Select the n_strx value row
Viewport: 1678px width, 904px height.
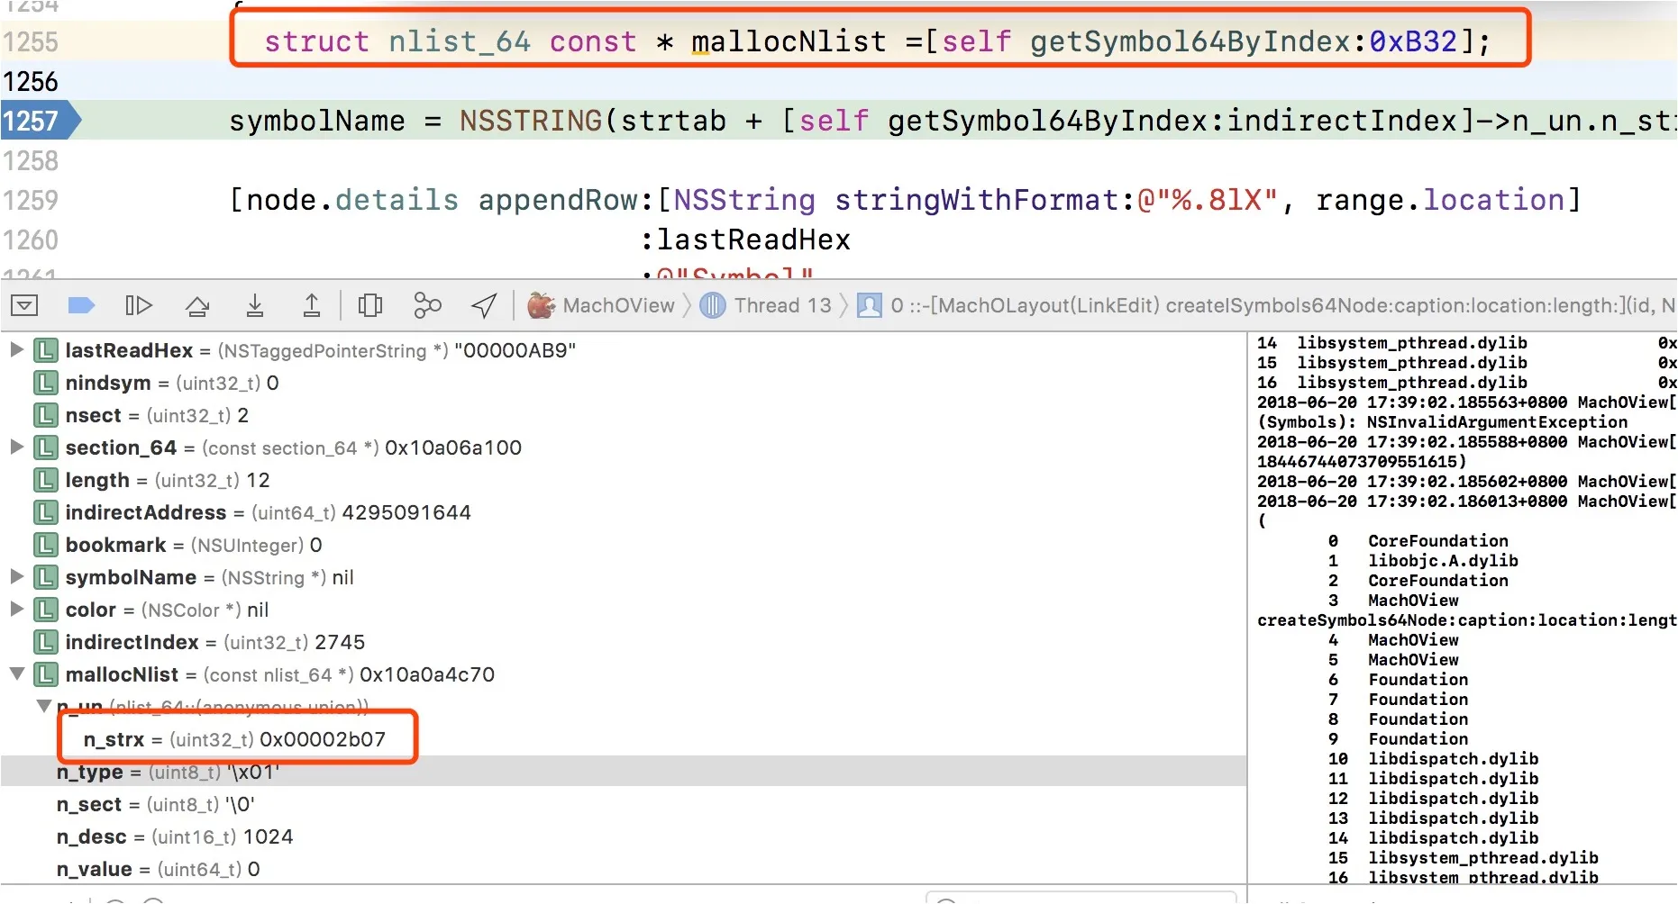[x=624, y=739]
